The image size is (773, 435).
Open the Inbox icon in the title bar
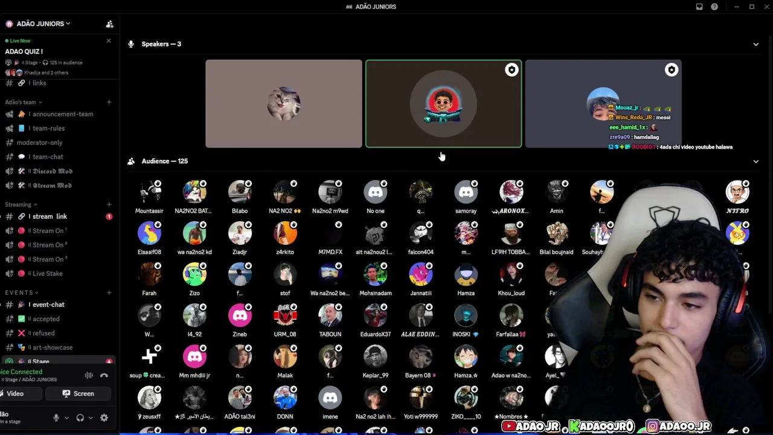(699, 7)
